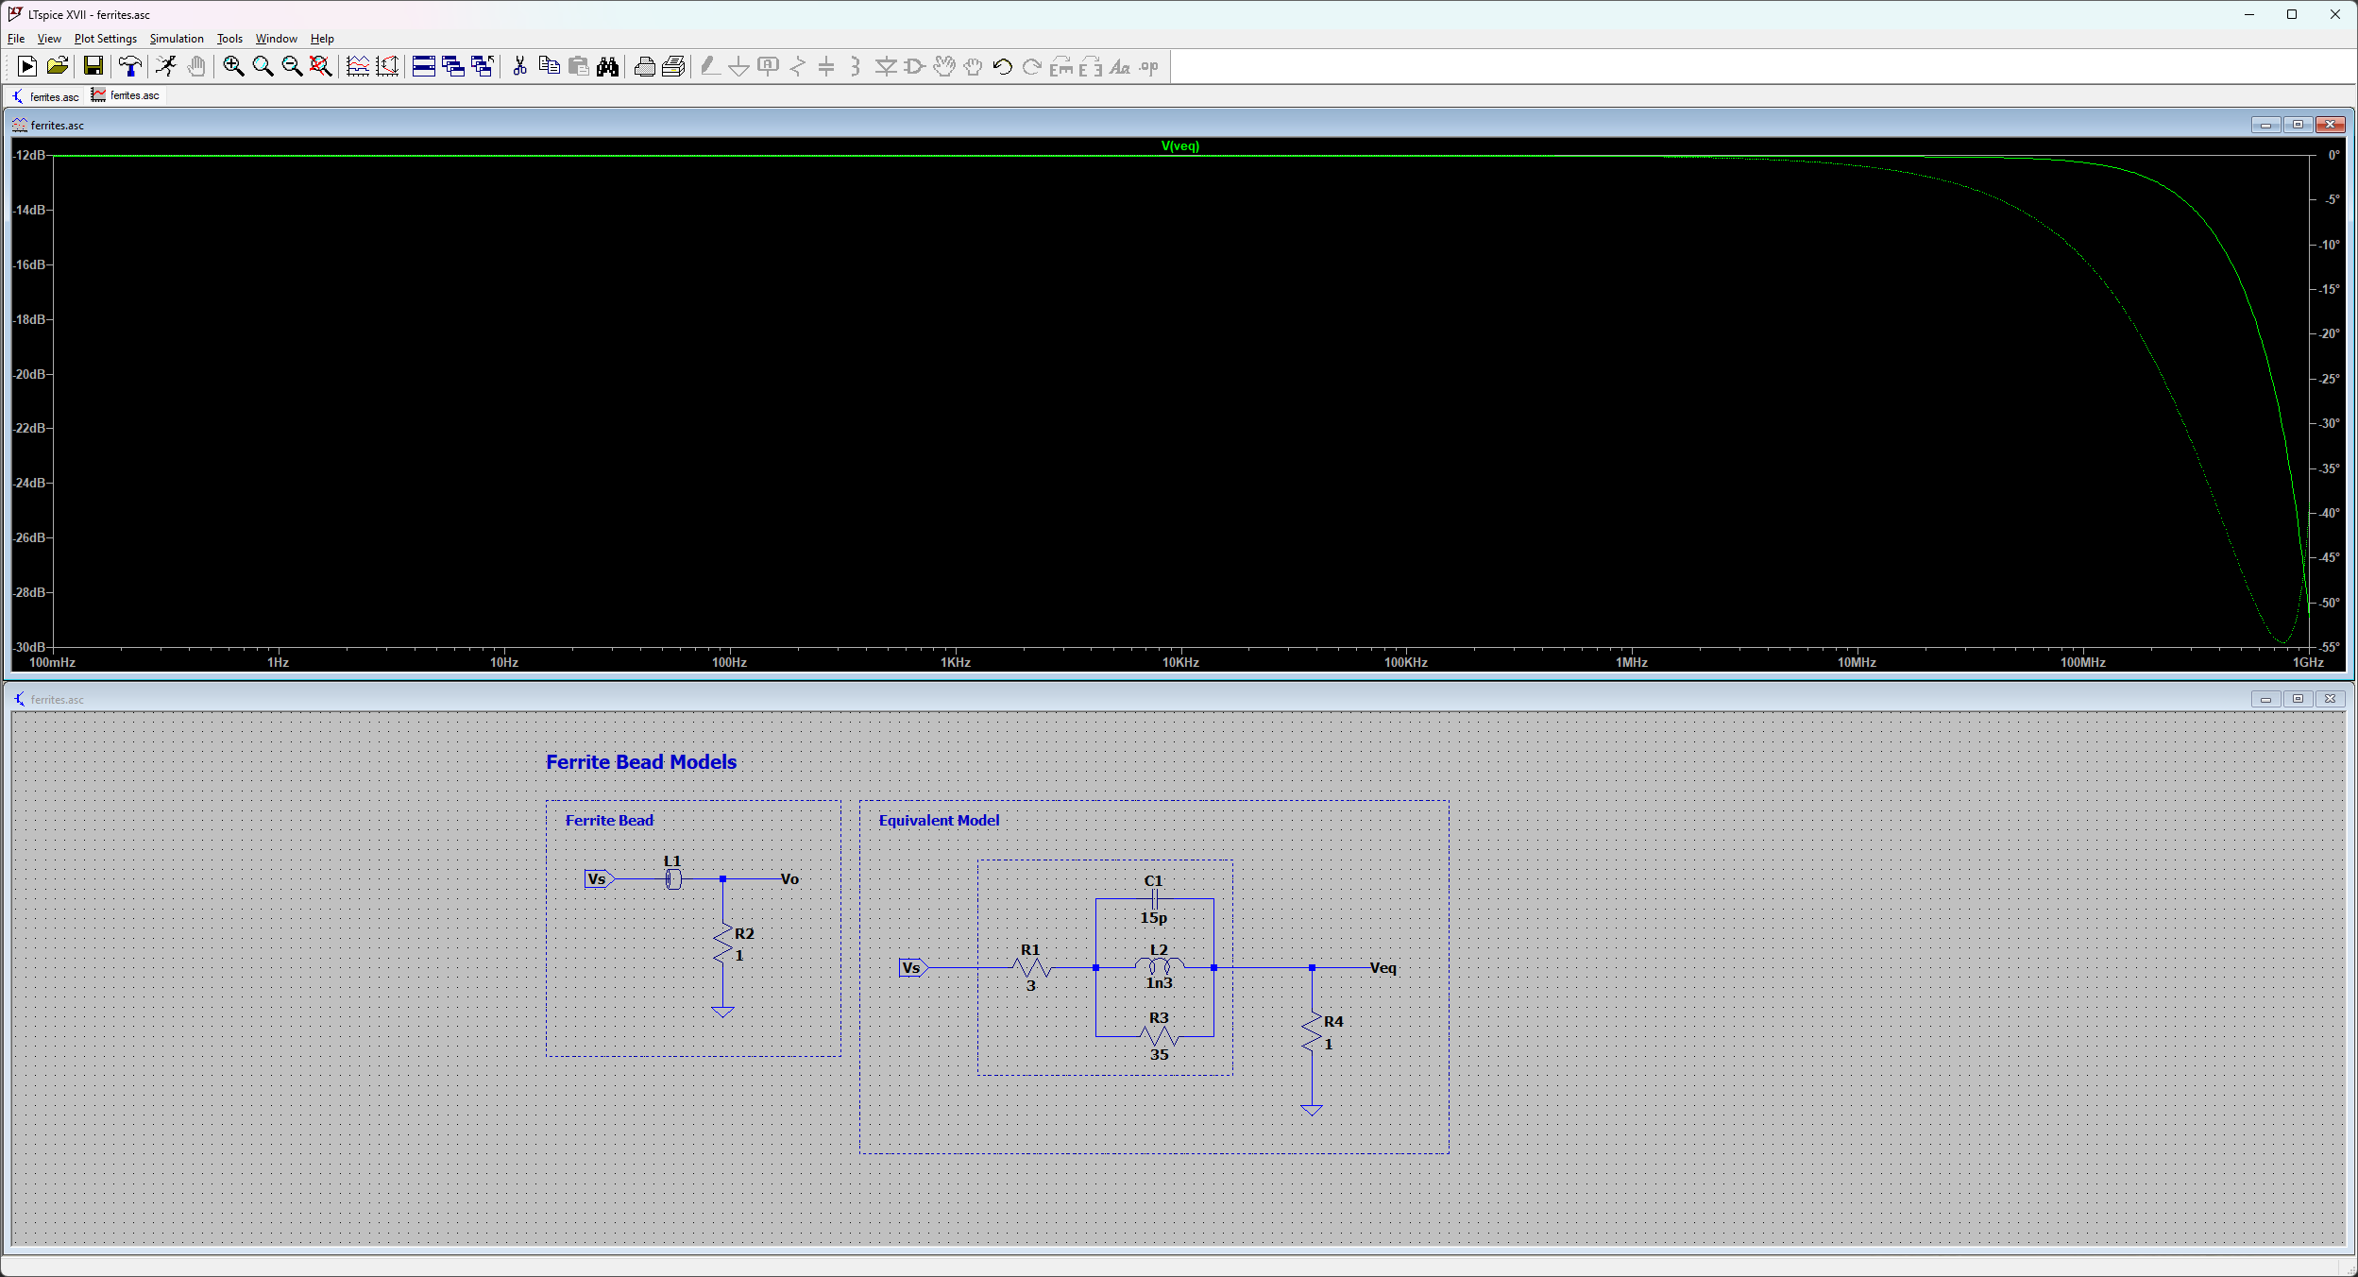Click the -12dB left axis label

tap(28, 155)
